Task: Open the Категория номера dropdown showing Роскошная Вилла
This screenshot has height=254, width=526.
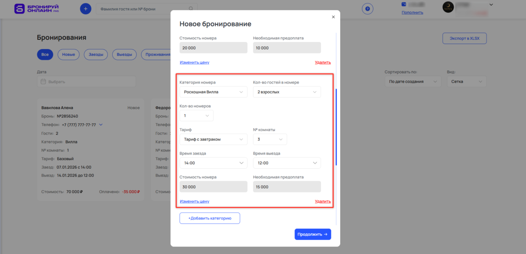Action: [x=213, y=92]
